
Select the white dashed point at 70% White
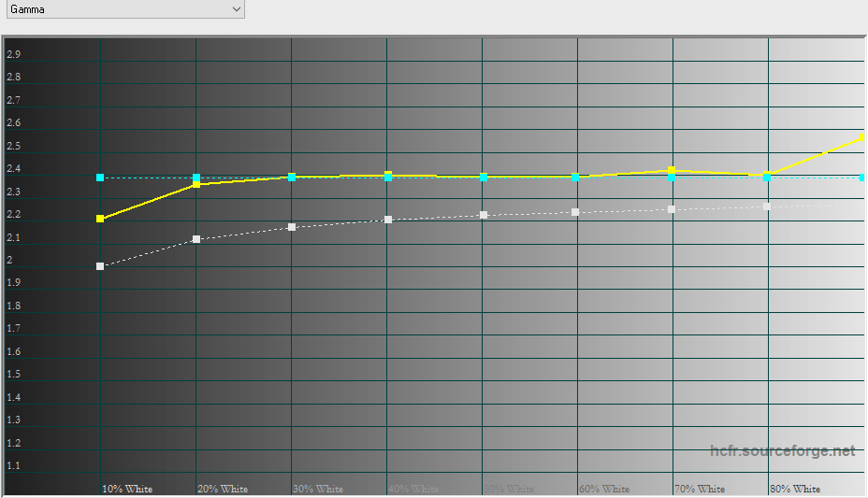pyautogui.click(x=672, y=208)
